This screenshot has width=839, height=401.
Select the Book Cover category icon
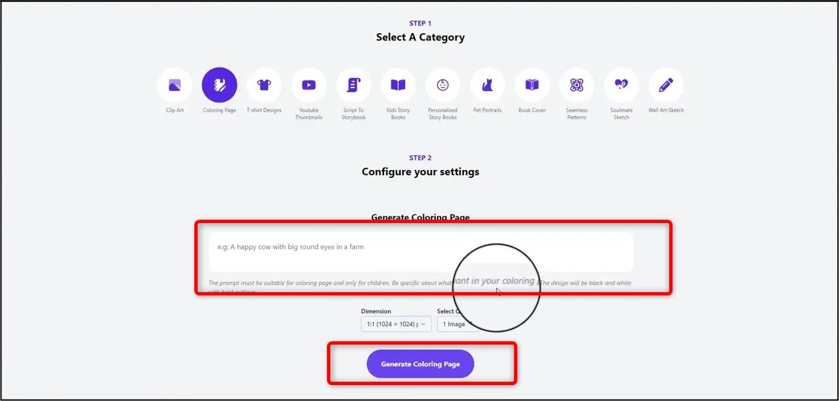click(532, 85)
